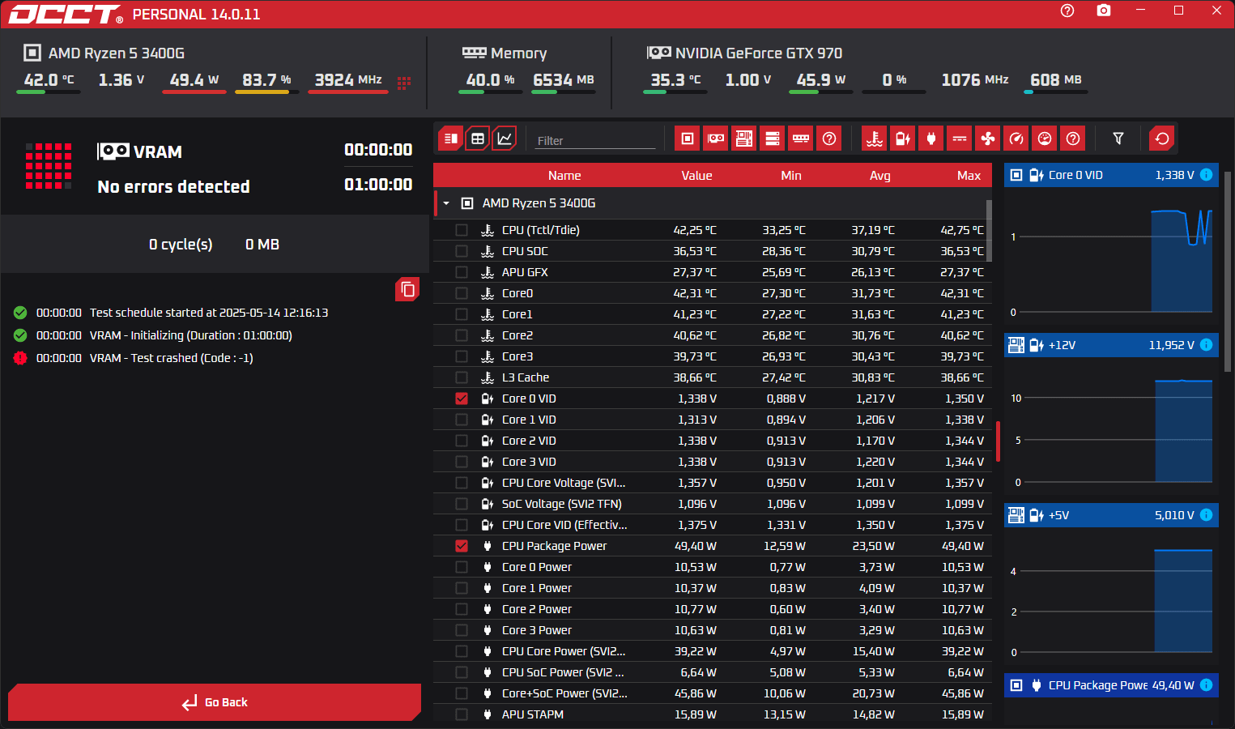Open info for CPU Package Power graph

pos(1206,685)
